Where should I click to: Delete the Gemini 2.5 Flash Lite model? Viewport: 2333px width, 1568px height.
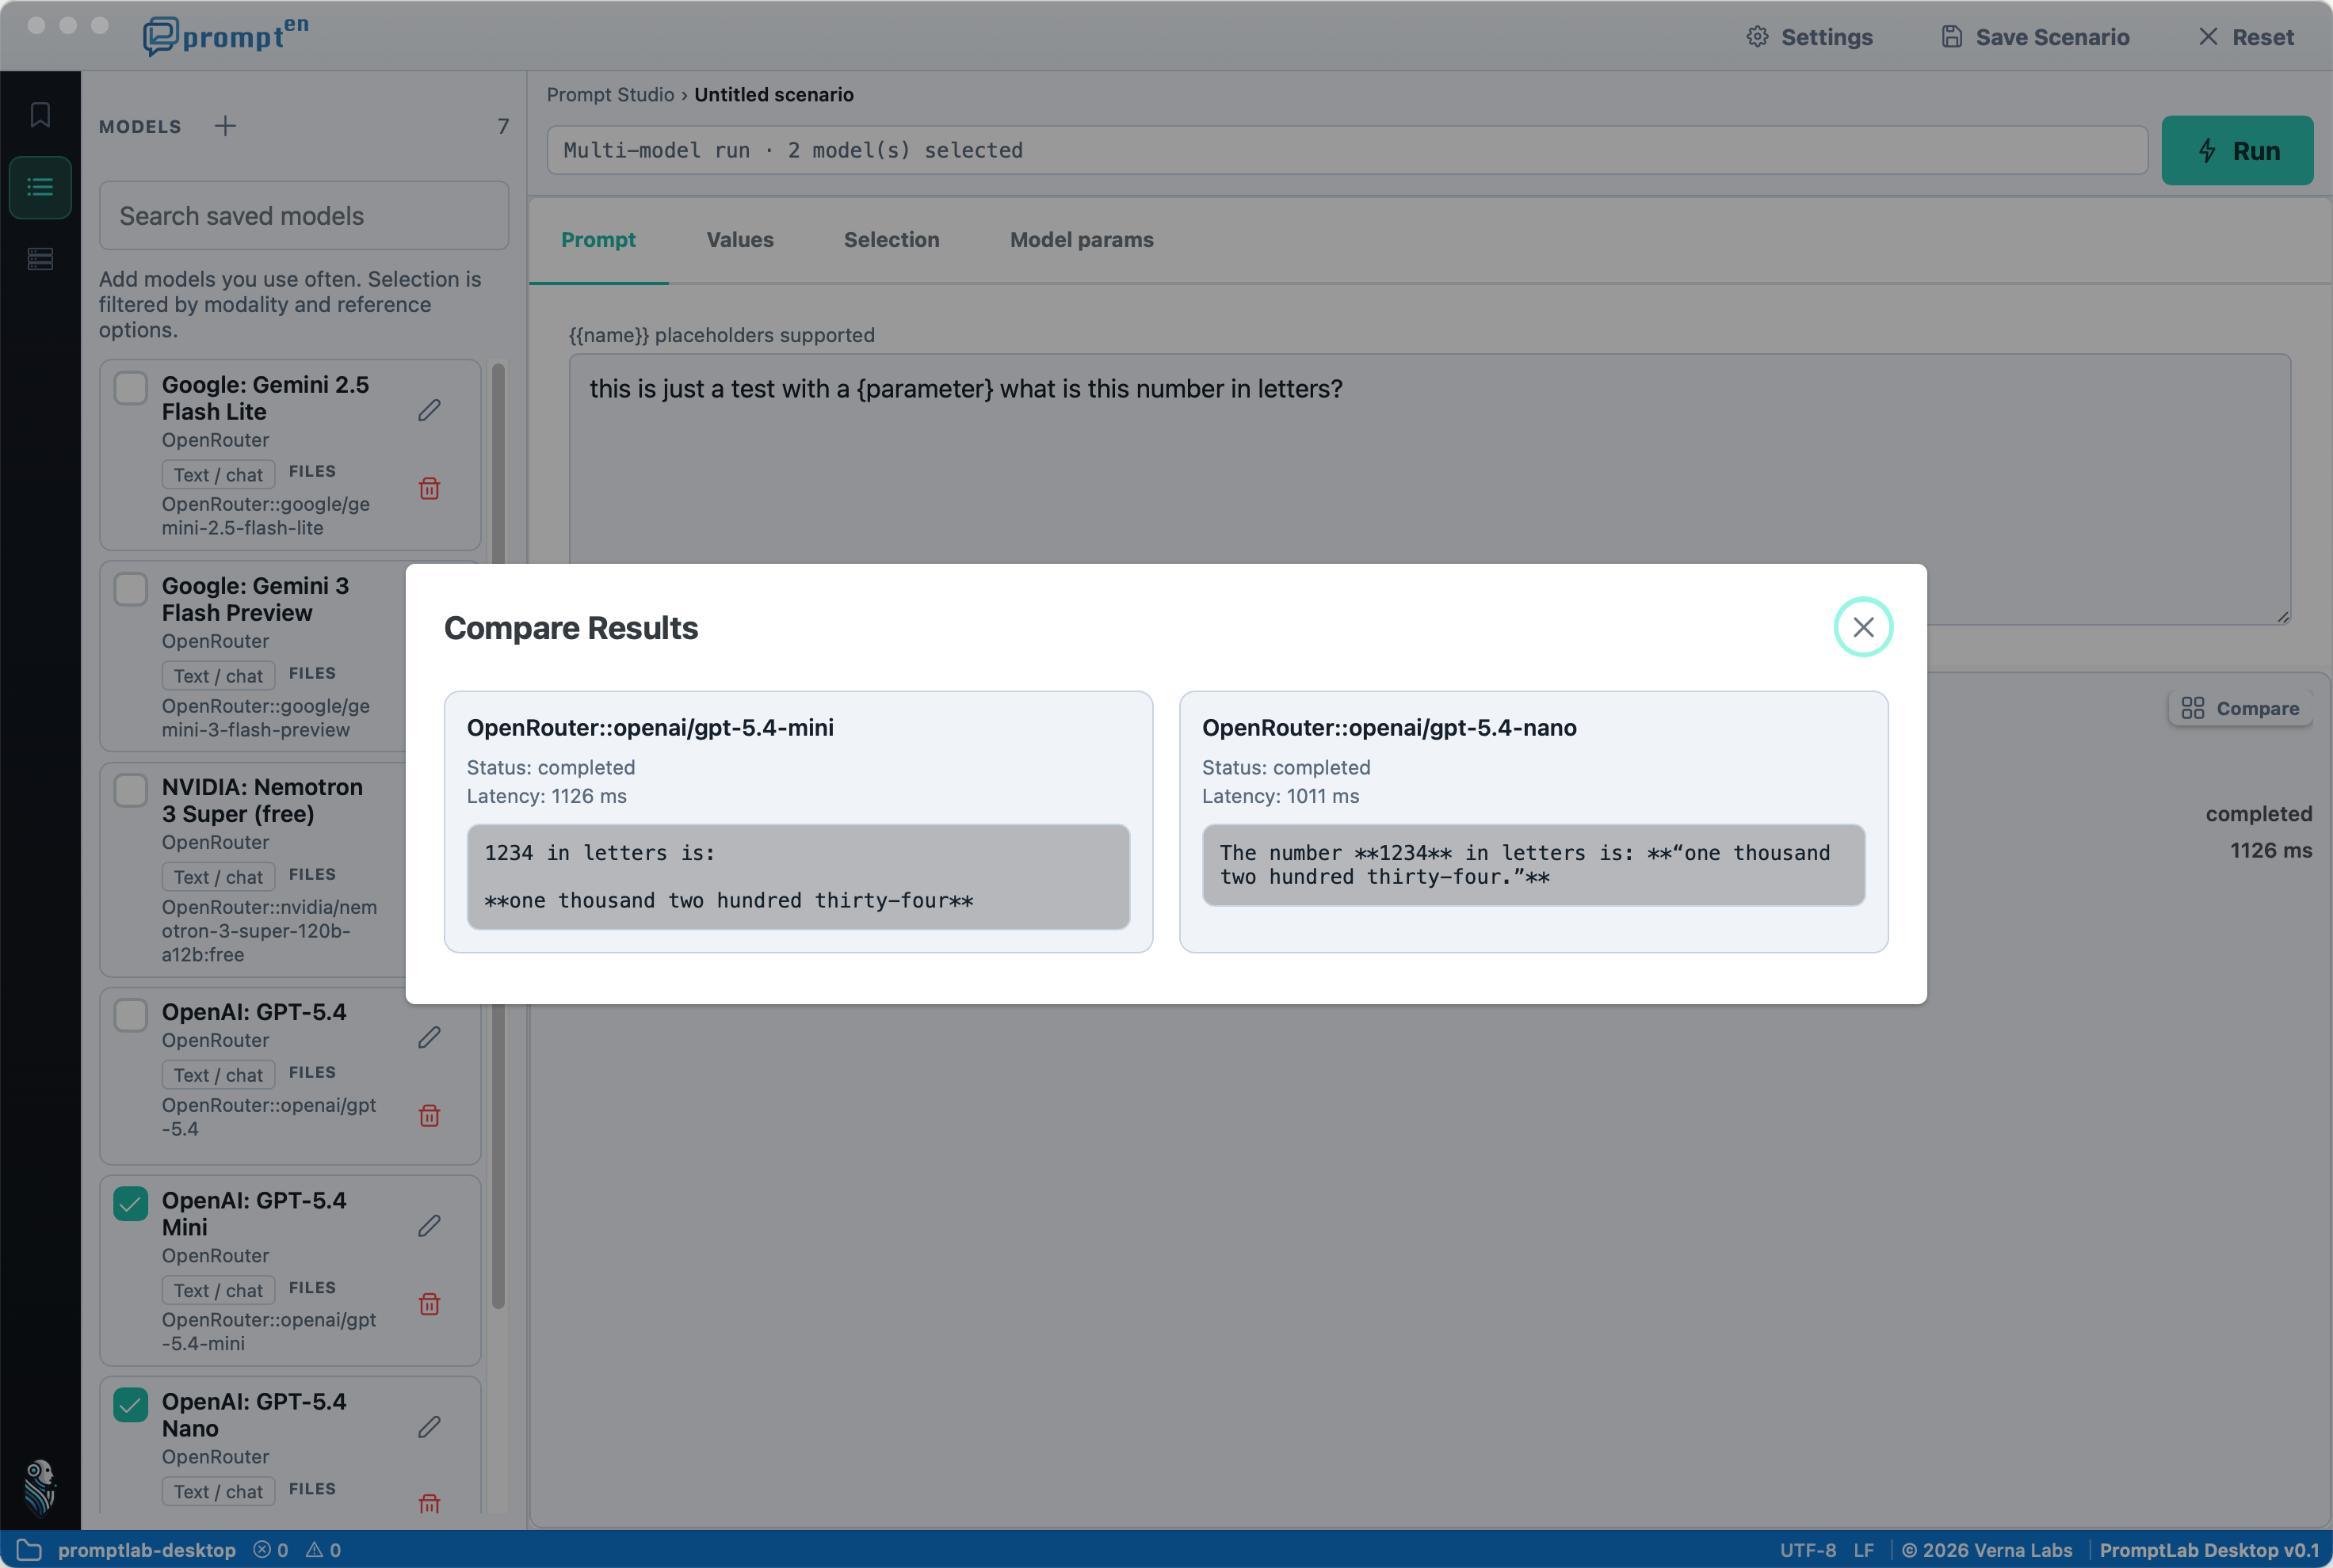[430, 488]
